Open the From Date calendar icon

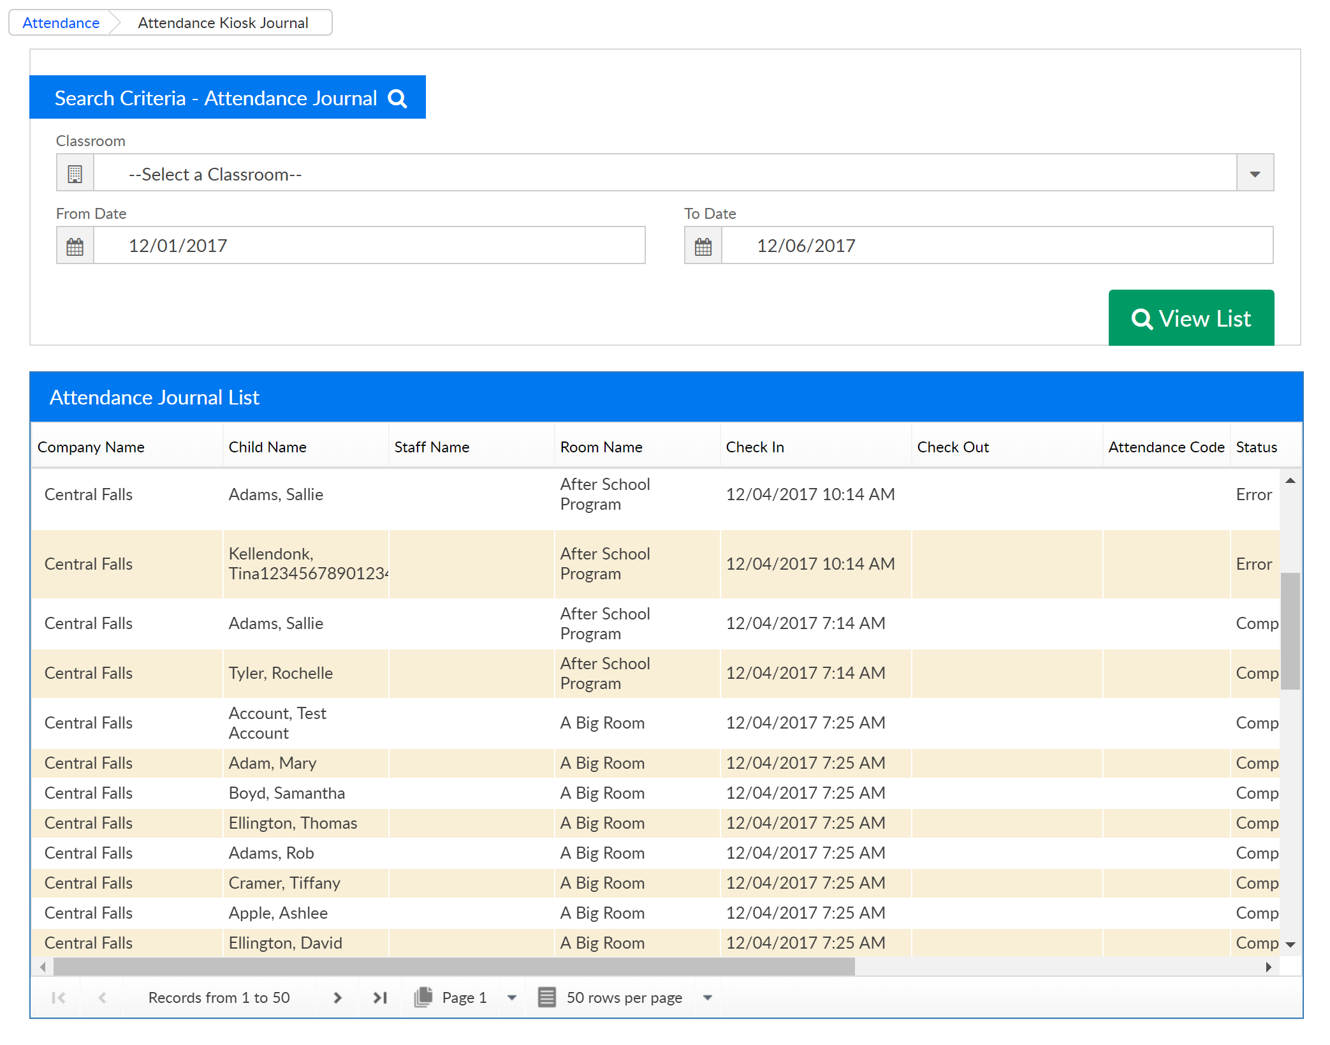(75, 246)
